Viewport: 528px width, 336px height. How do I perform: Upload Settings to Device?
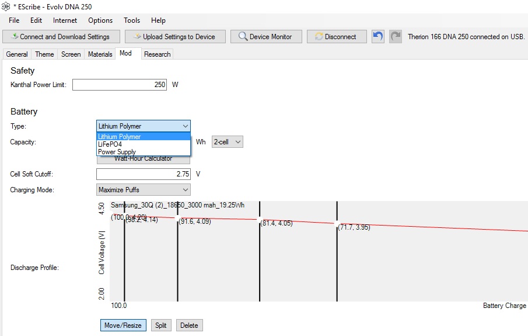(174, 36)
